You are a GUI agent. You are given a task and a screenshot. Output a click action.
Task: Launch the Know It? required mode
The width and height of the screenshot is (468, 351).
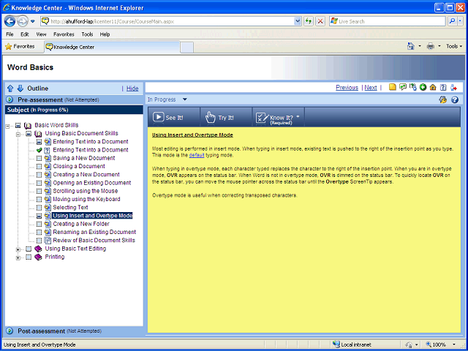tap(277, 118)
